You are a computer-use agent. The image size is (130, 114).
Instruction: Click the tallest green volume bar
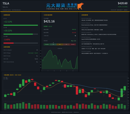(23, 105)
